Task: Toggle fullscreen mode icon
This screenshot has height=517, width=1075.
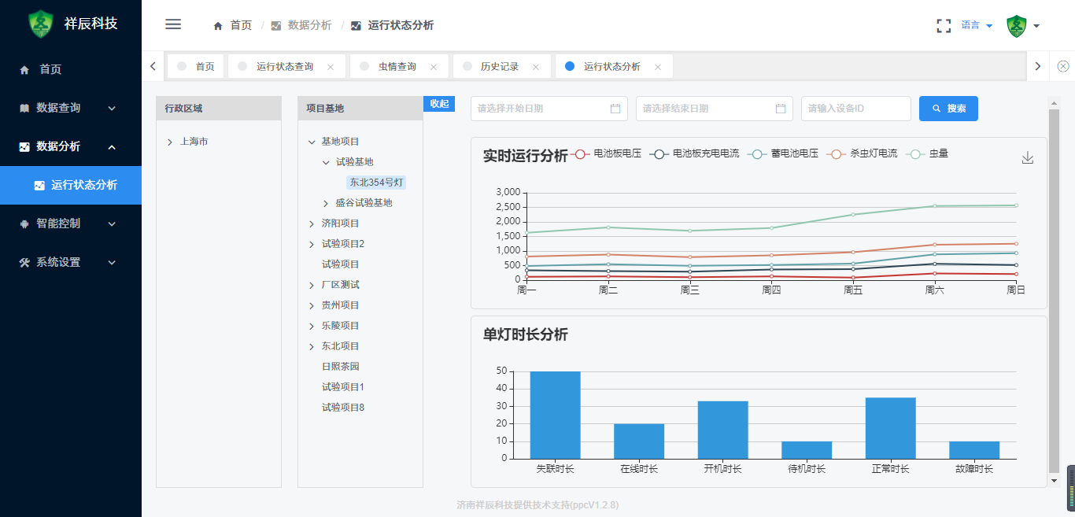Action: pyautogui.click(x=944, y=25)
